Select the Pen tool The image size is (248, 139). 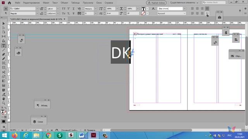click(x=3, y=54)
